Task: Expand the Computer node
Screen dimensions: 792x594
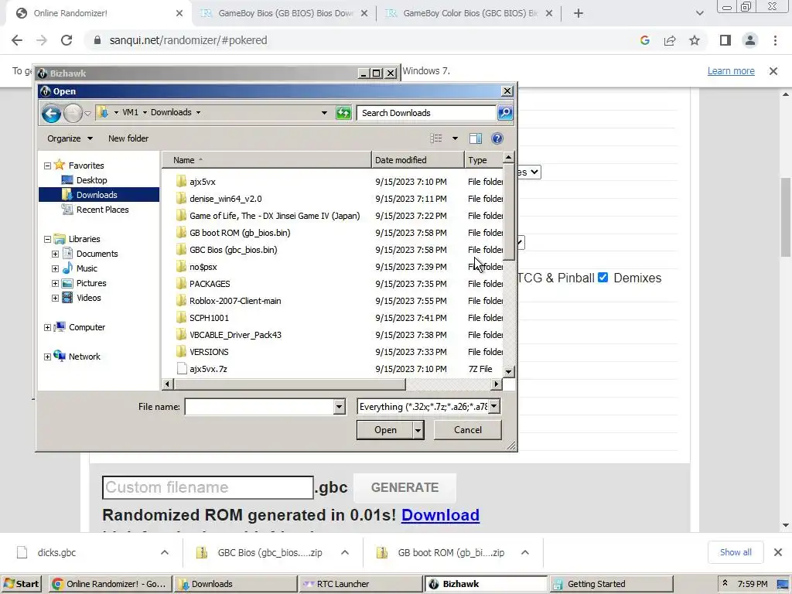Action: [47, 328]
